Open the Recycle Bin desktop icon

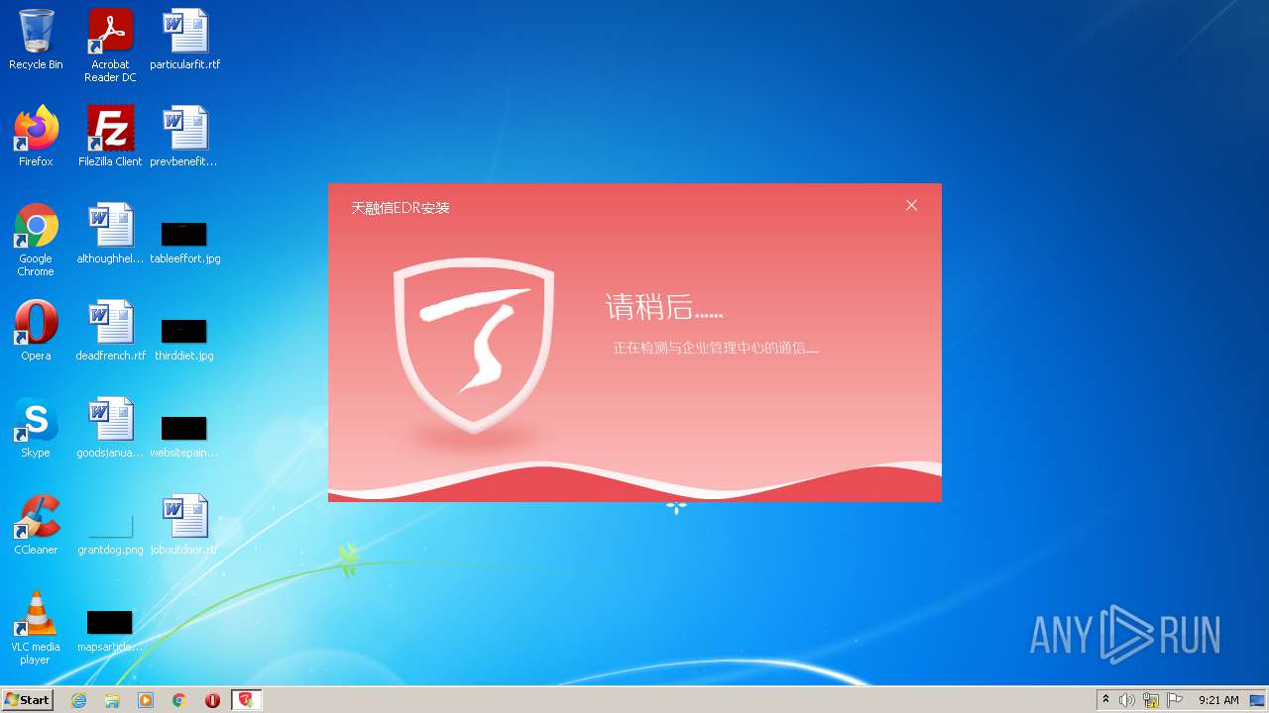[36, 41]
